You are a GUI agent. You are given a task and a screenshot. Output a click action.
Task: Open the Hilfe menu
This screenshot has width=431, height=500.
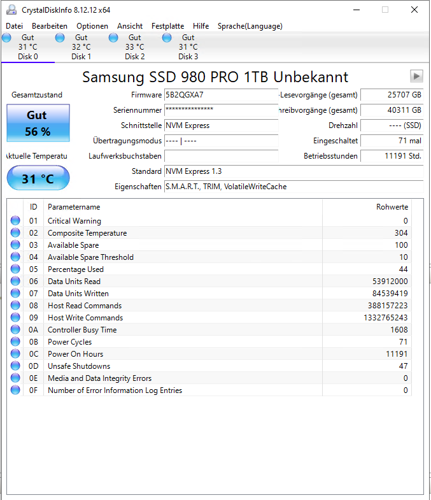point(201,26)
